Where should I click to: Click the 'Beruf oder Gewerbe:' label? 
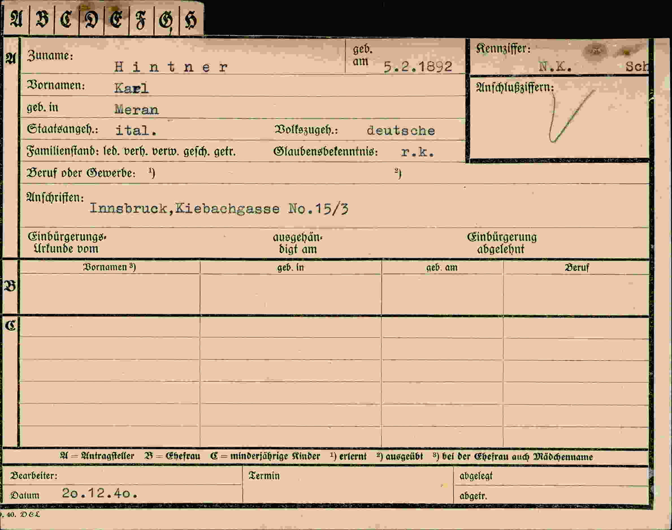[81, 173]
